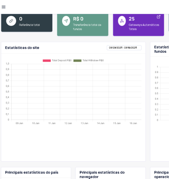Open external link on Gateways Automáticos card
169x179 pixels.
tap(158, 17)
